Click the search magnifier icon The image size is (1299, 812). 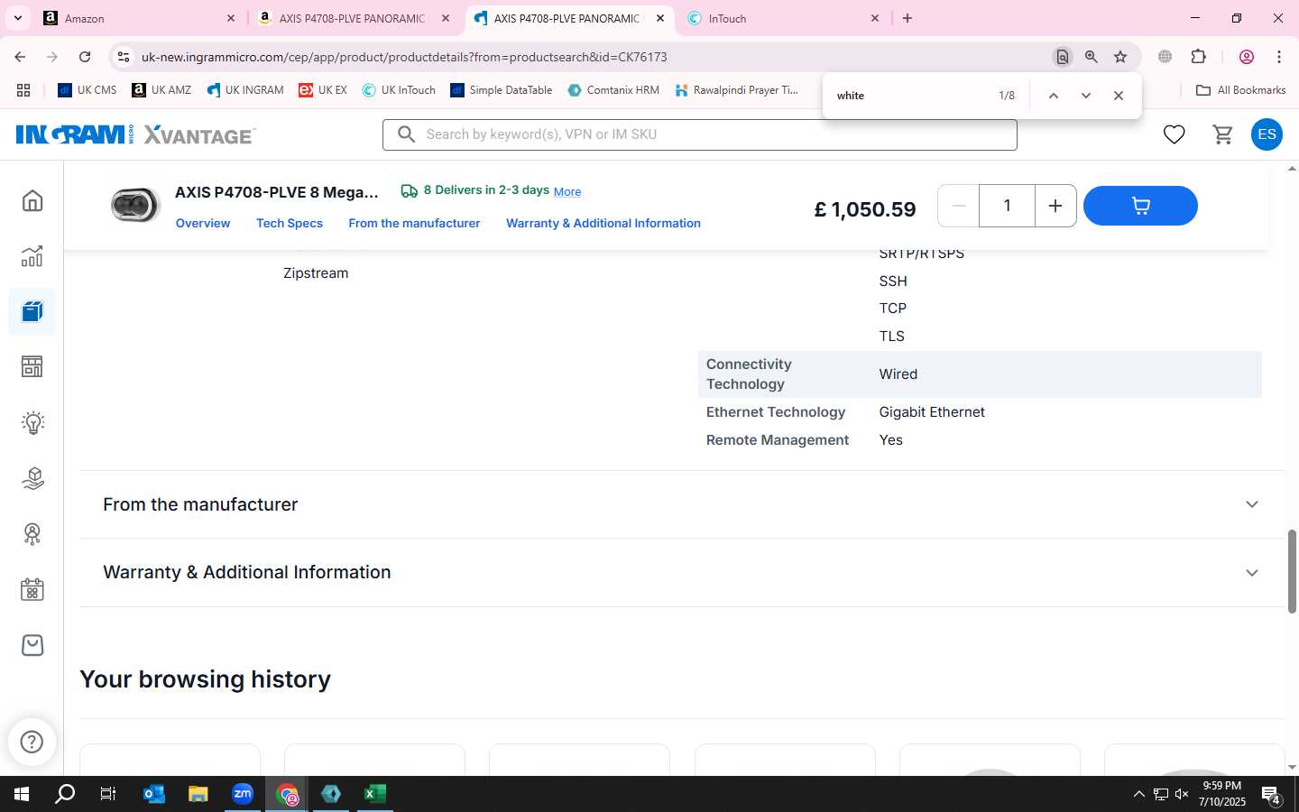407,134
